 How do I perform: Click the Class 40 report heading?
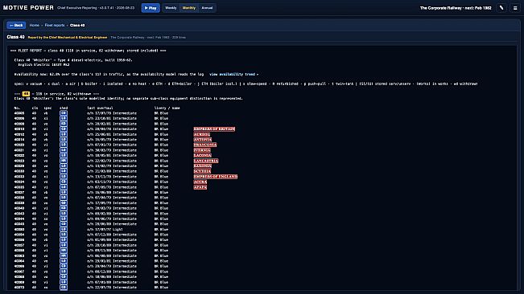coord(16,37)
